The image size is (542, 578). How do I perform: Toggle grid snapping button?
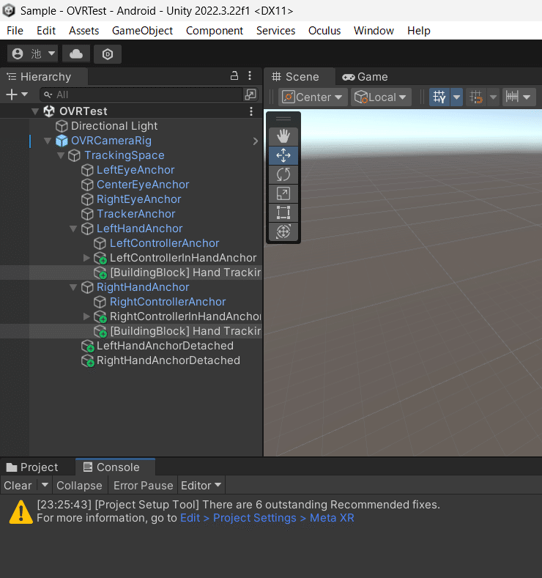click(476, 97)
